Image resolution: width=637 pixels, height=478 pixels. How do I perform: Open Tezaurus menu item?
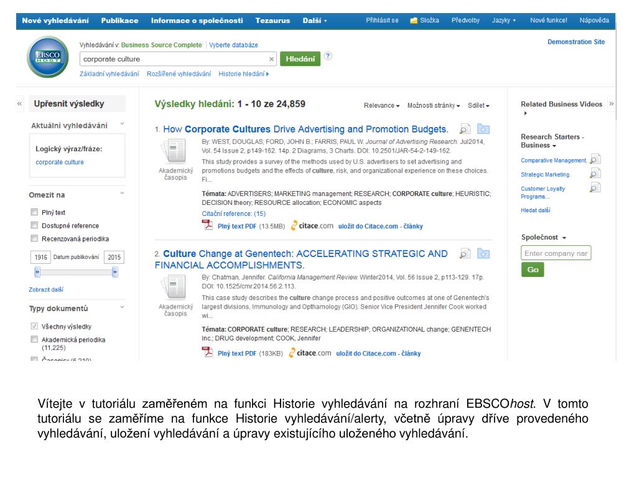click(x=272, y=21)
